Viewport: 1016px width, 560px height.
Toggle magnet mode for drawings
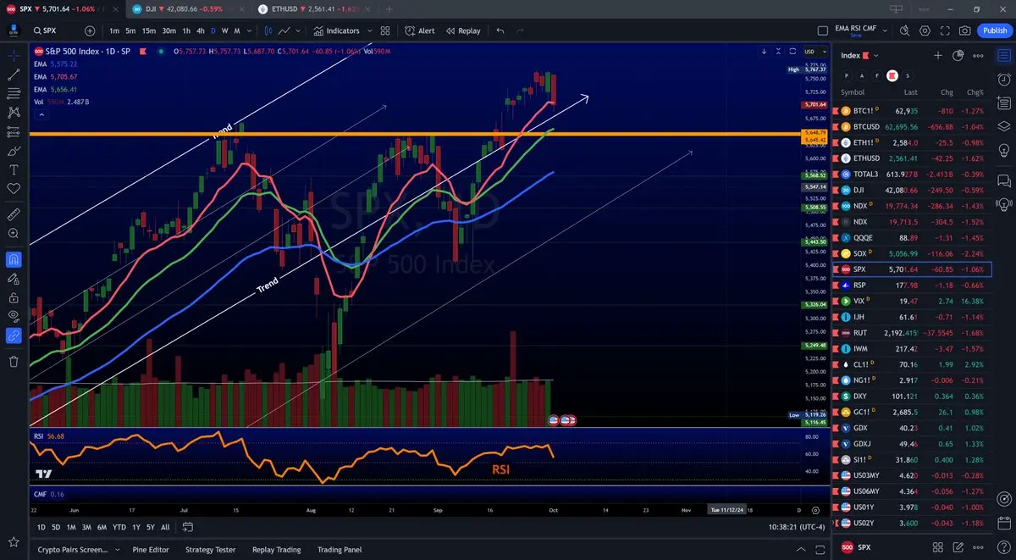click(x=14, y=259)
